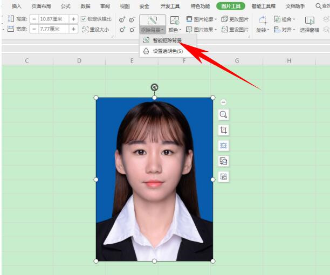Open the 开发工具 ribbon tab
The width and height of the screenshot is (330, 275).
point(170,6)
